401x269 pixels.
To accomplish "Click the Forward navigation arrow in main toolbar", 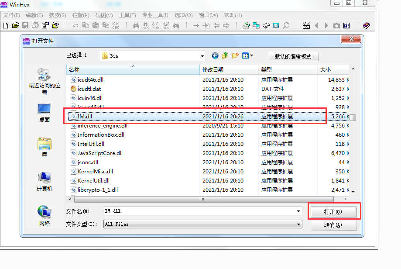I will (x=226, y=26).
